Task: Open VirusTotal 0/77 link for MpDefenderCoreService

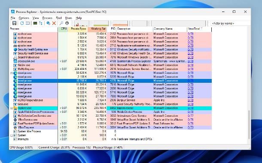Action: pos(190,116)
